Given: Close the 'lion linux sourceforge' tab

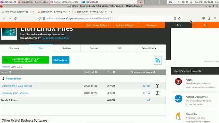Looking at the screenshot, I should pyautogui.click(x=33, y=12).
